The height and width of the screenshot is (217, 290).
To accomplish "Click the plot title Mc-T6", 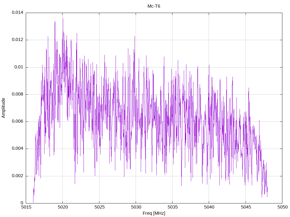I will pos(154,6).
